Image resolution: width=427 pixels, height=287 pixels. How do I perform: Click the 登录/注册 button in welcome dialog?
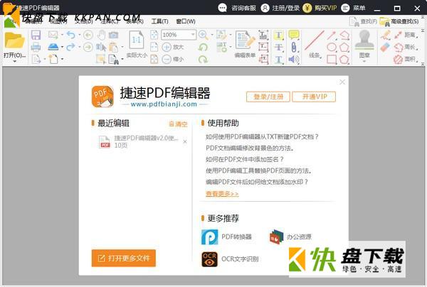click(268, 97)
